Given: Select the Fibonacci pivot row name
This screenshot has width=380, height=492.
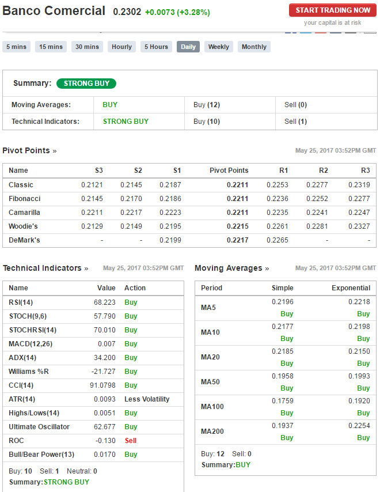Looking at the screenshot, I should tap(24, 199).
